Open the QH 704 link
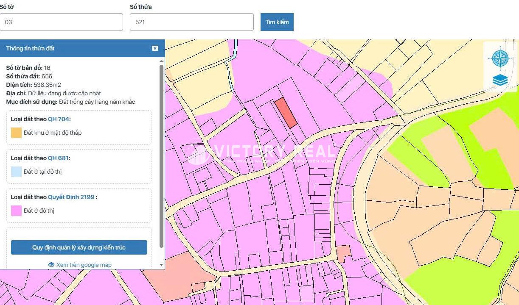The image size is (519, 305). point(58,119)
